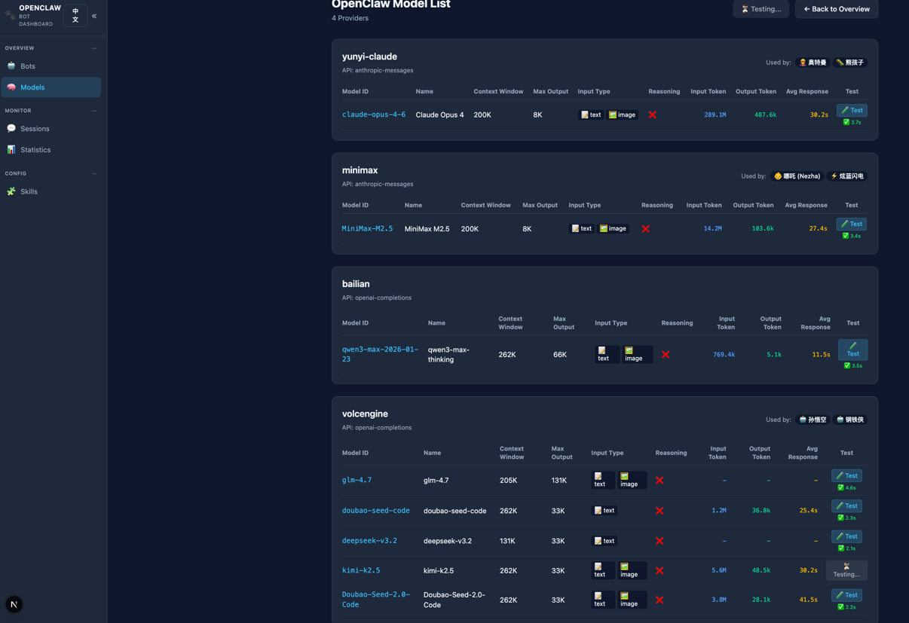909x623 pixels.
Task: Open kimi-k2.5 model ID link
Action: coord(361,570)
